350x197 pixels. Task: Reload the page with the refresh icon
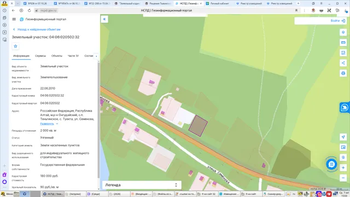click(29, 10)
